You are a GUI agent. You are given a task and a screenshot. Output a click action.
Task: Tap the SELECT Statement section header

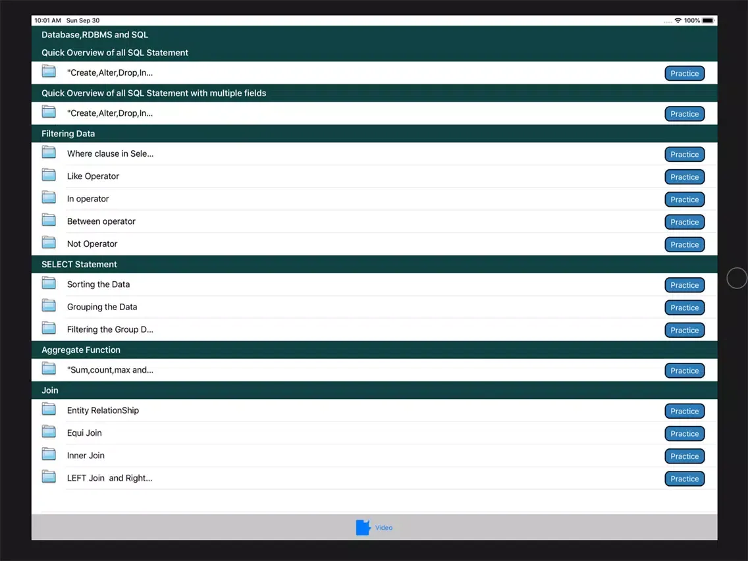click(79, 264)
